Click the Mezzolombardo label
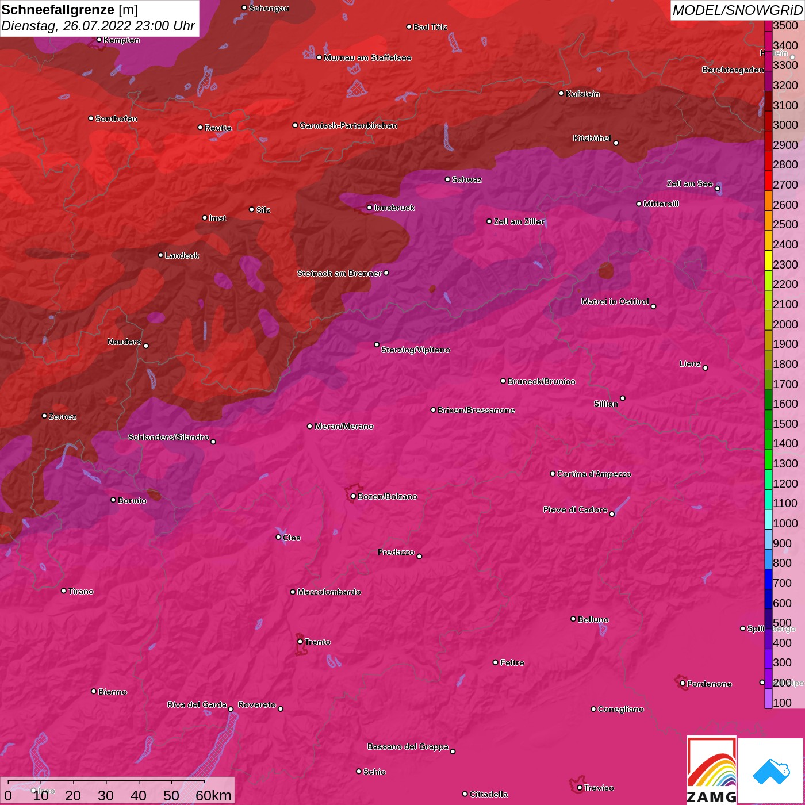 pyautogui.click(x=329, y=592)
